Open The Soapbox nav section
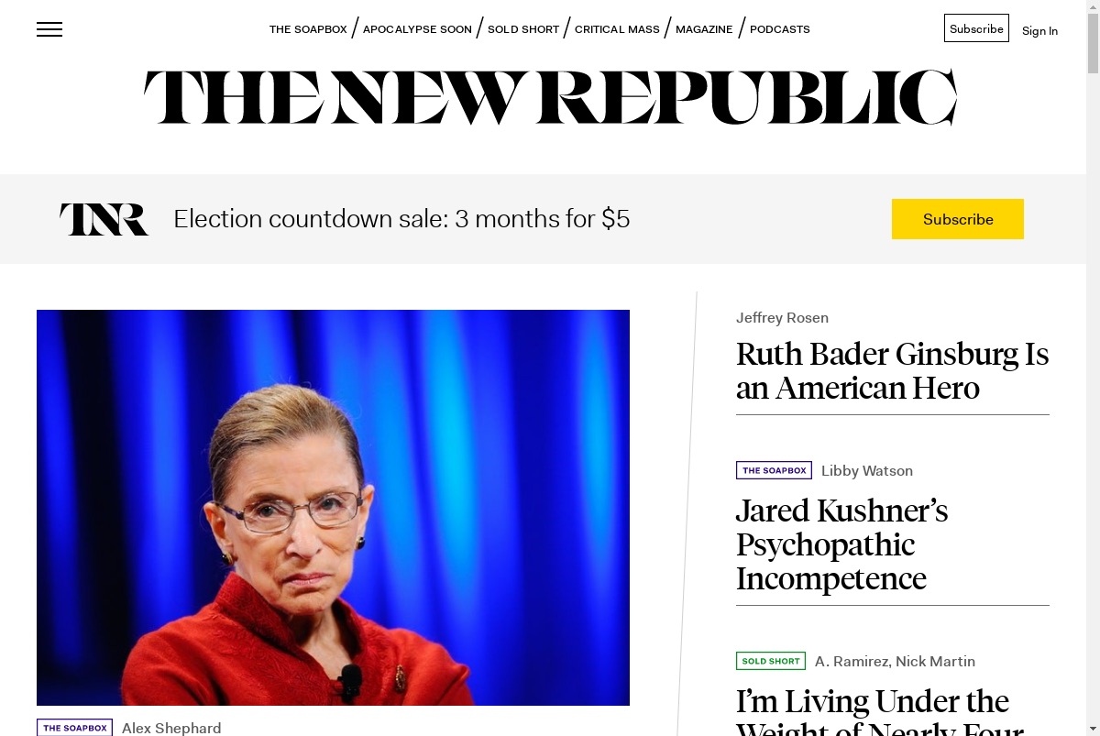Viewport: 1100px width, 736px height. click(308, 29)
